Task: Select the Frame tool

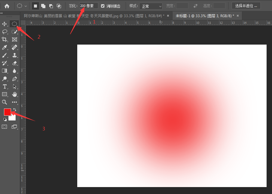Action: pyautogui.click(x=14, y=39)
